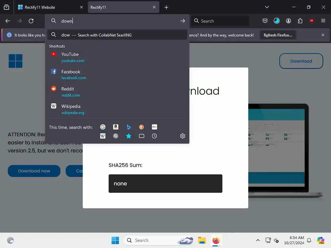Click the Go arrow in address bar
This screenshot has height=248, width=331.
(183, 21)
